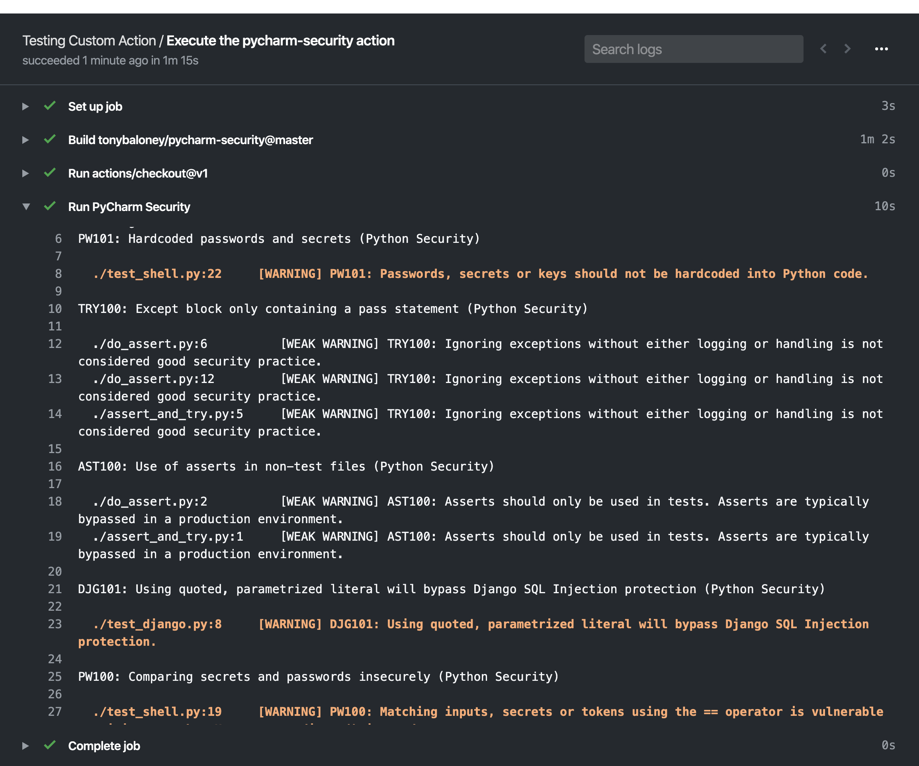The height and width of the screenshot is (766, 919).
Task: Expand the Build tonybaloney/pycharm-security@master step
Action: click(25, 140)
